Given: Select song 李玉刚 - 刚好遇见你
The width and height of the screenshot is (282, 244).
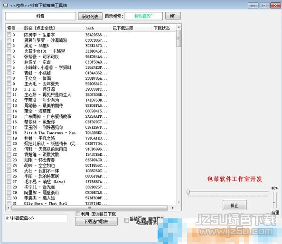Looking at the screenshot, I should [44, 127].
